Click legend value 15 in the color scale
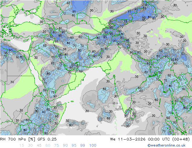Screen dimensions: 192x148 [22, 146]
